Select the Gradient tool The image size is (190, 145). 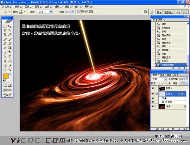click(x=10, y=48)
